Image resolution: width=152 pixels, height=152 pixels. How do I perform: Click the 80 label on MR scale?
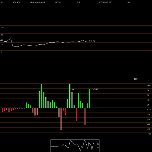pos(148,90)
